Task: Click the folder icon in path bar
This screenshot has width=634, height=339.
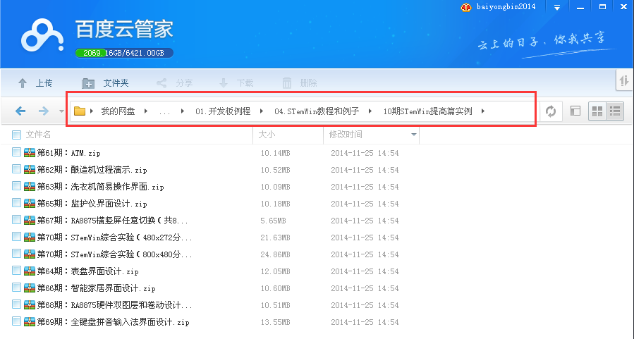Action: 80,111
